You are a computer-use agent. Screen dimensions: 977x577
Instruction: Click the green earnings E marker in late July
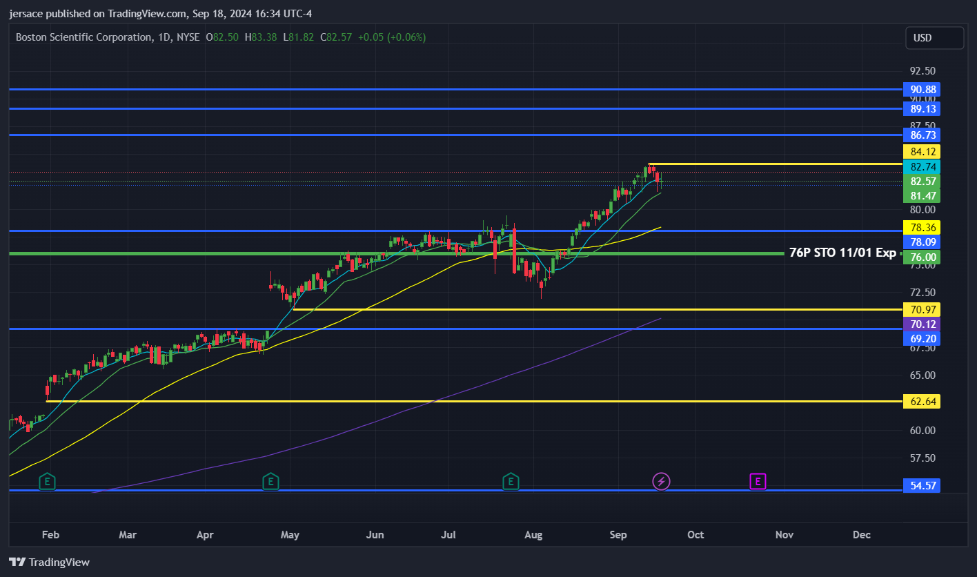click(x=511, y=481)
